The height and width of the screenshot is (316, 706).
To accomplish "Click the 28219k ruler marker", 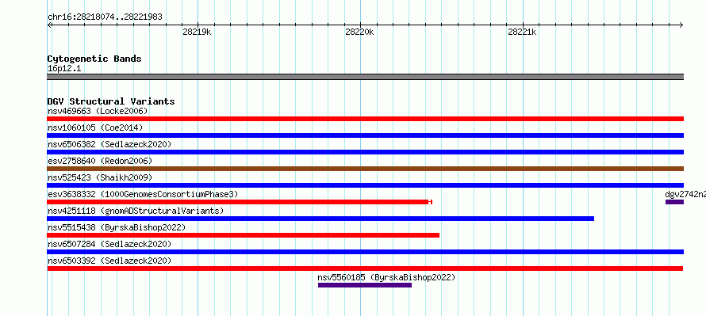I will pyautogui.click(x=197, y=32).
